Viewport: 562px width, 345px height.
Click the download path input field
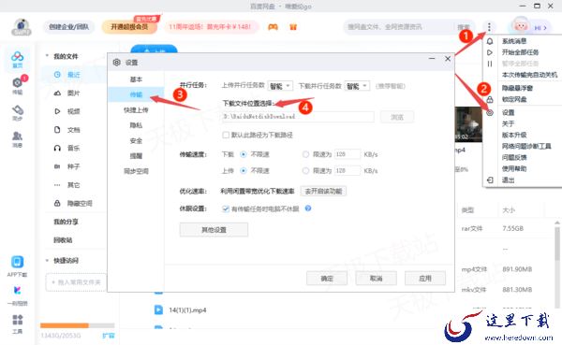[x=298, y=117]
